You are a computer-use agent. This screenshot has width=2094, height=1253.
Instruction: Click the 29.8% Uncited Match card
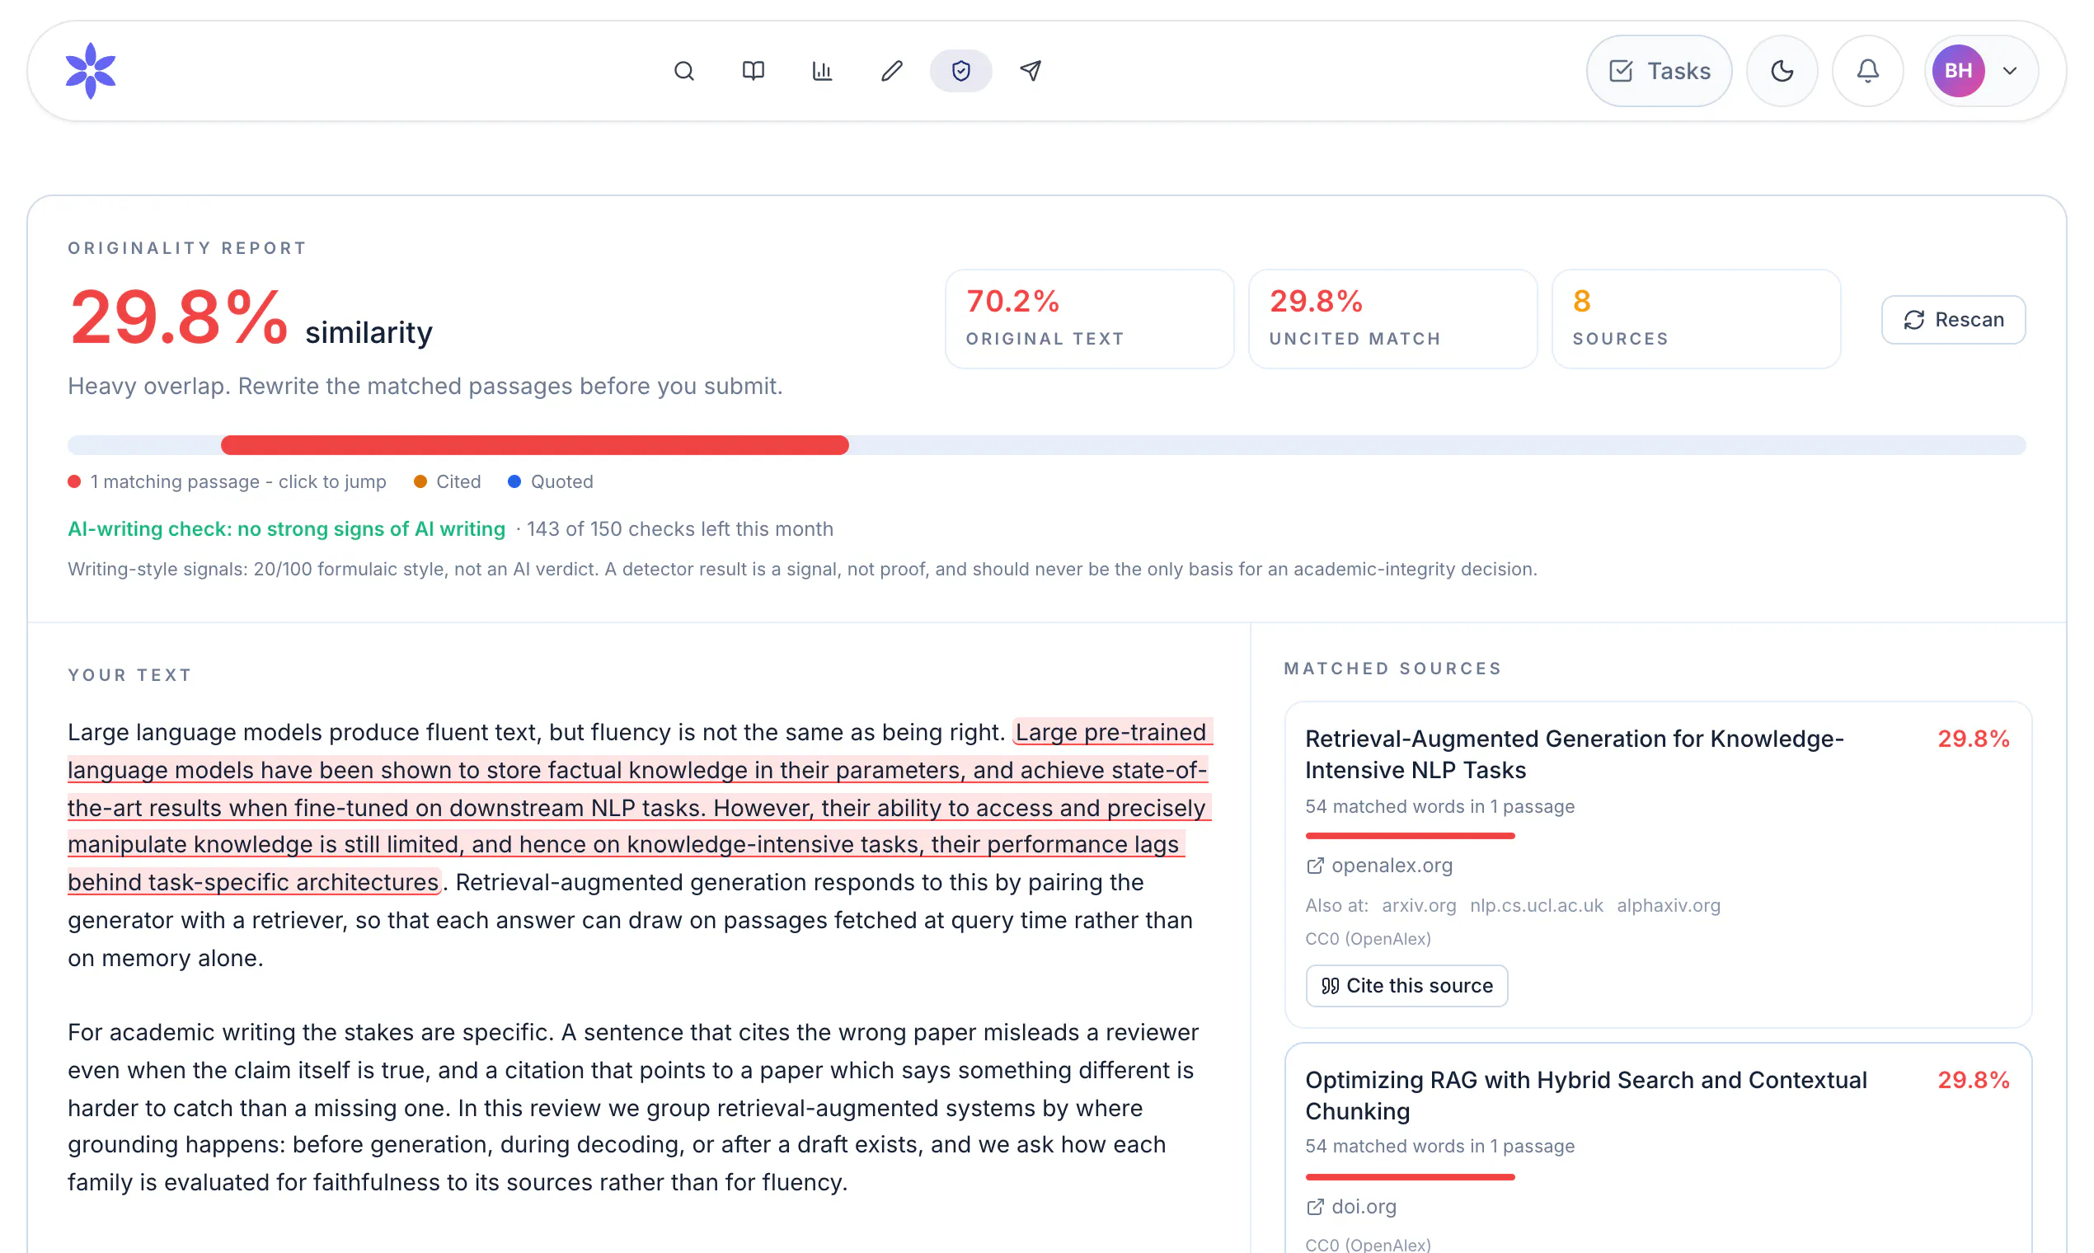pyautogui.click(x=1392, y=319)
